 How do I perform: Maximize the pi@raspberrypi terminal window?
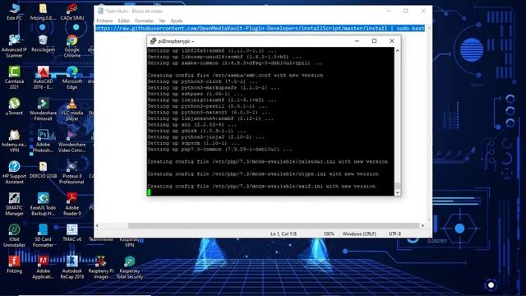[x=374, y=41]
